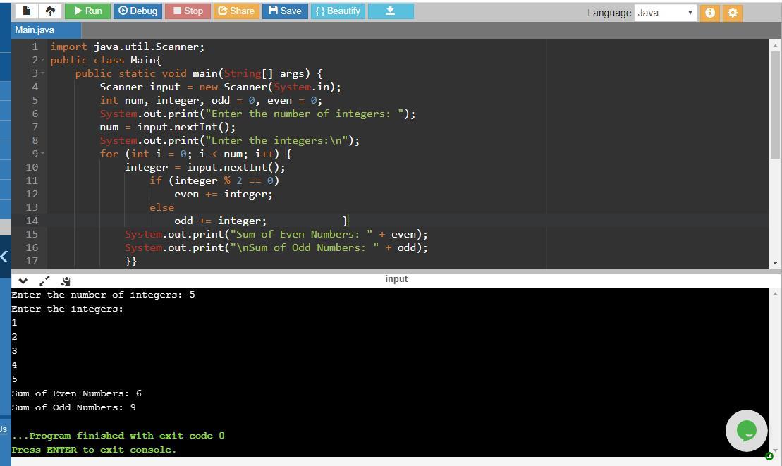
Task: Open the editor settings gear
Action: click(x=733, y=13)
